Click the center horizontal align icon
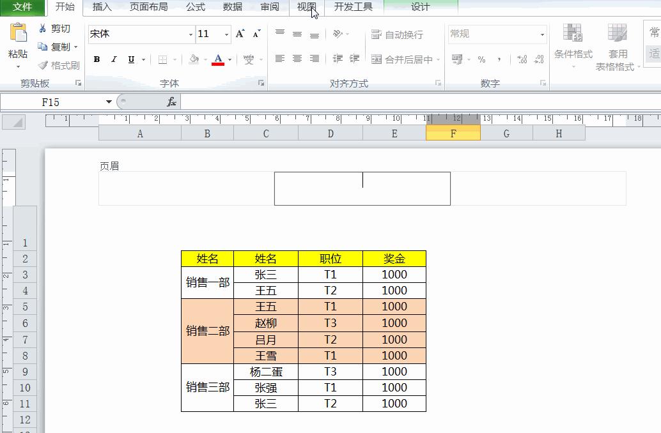This screenshot has width=661, height=433. point(297,59)
